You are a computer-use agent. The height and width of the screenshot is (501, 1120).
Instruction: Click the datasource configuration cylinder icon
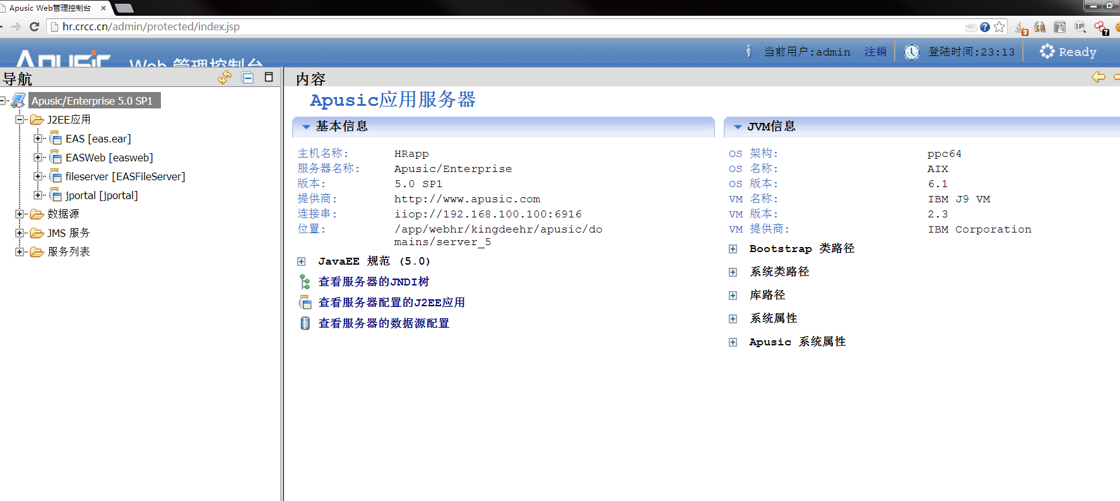click(305, 323)
